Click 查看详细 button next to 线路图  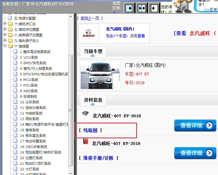[x=195, y=125]
